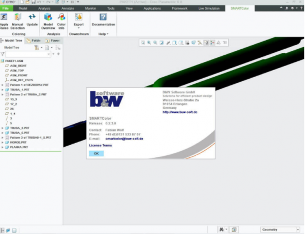Screen dimensions: 305x234
Task: Click the Open folder icon in quick access toolbar
Action: [27, 2]
